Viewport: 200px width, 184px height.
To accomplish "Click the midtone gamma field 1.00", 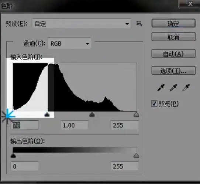I will tap(75, 125).
